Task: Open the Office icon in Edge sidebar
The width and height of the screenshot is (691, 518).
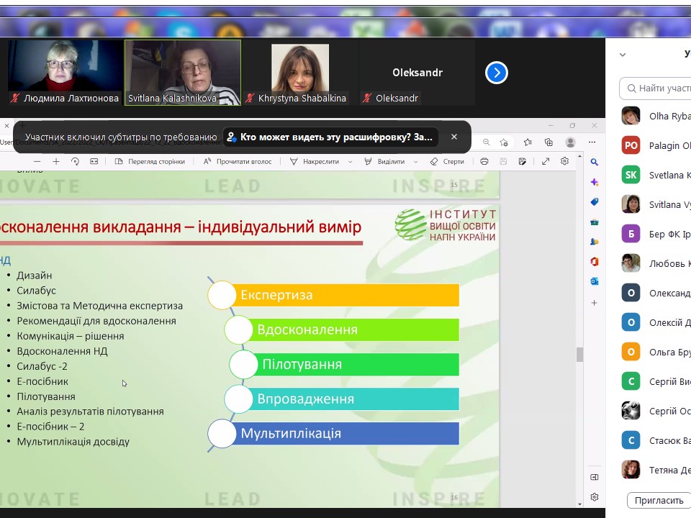Action: (x=595, y=262)
